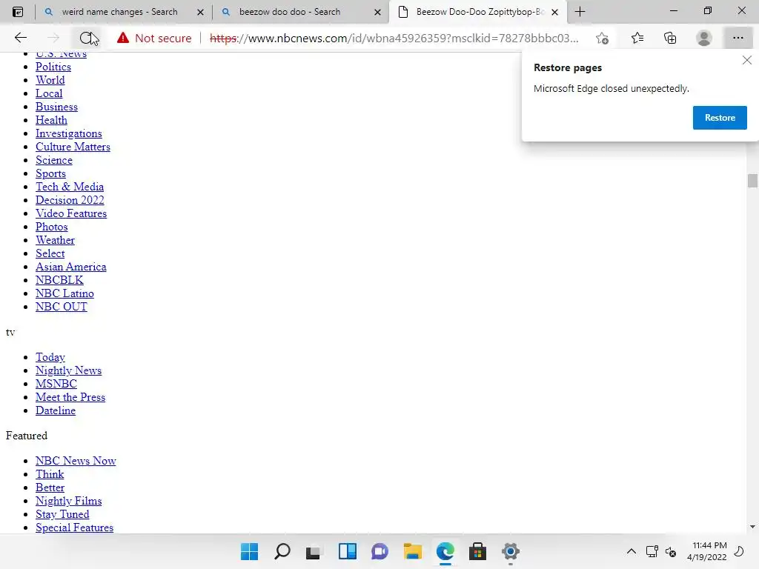Image resolution: width=759 pixels, height=569 pixels.
Task: Click the nbcnews.com address bar
Action: pos(394,39)
